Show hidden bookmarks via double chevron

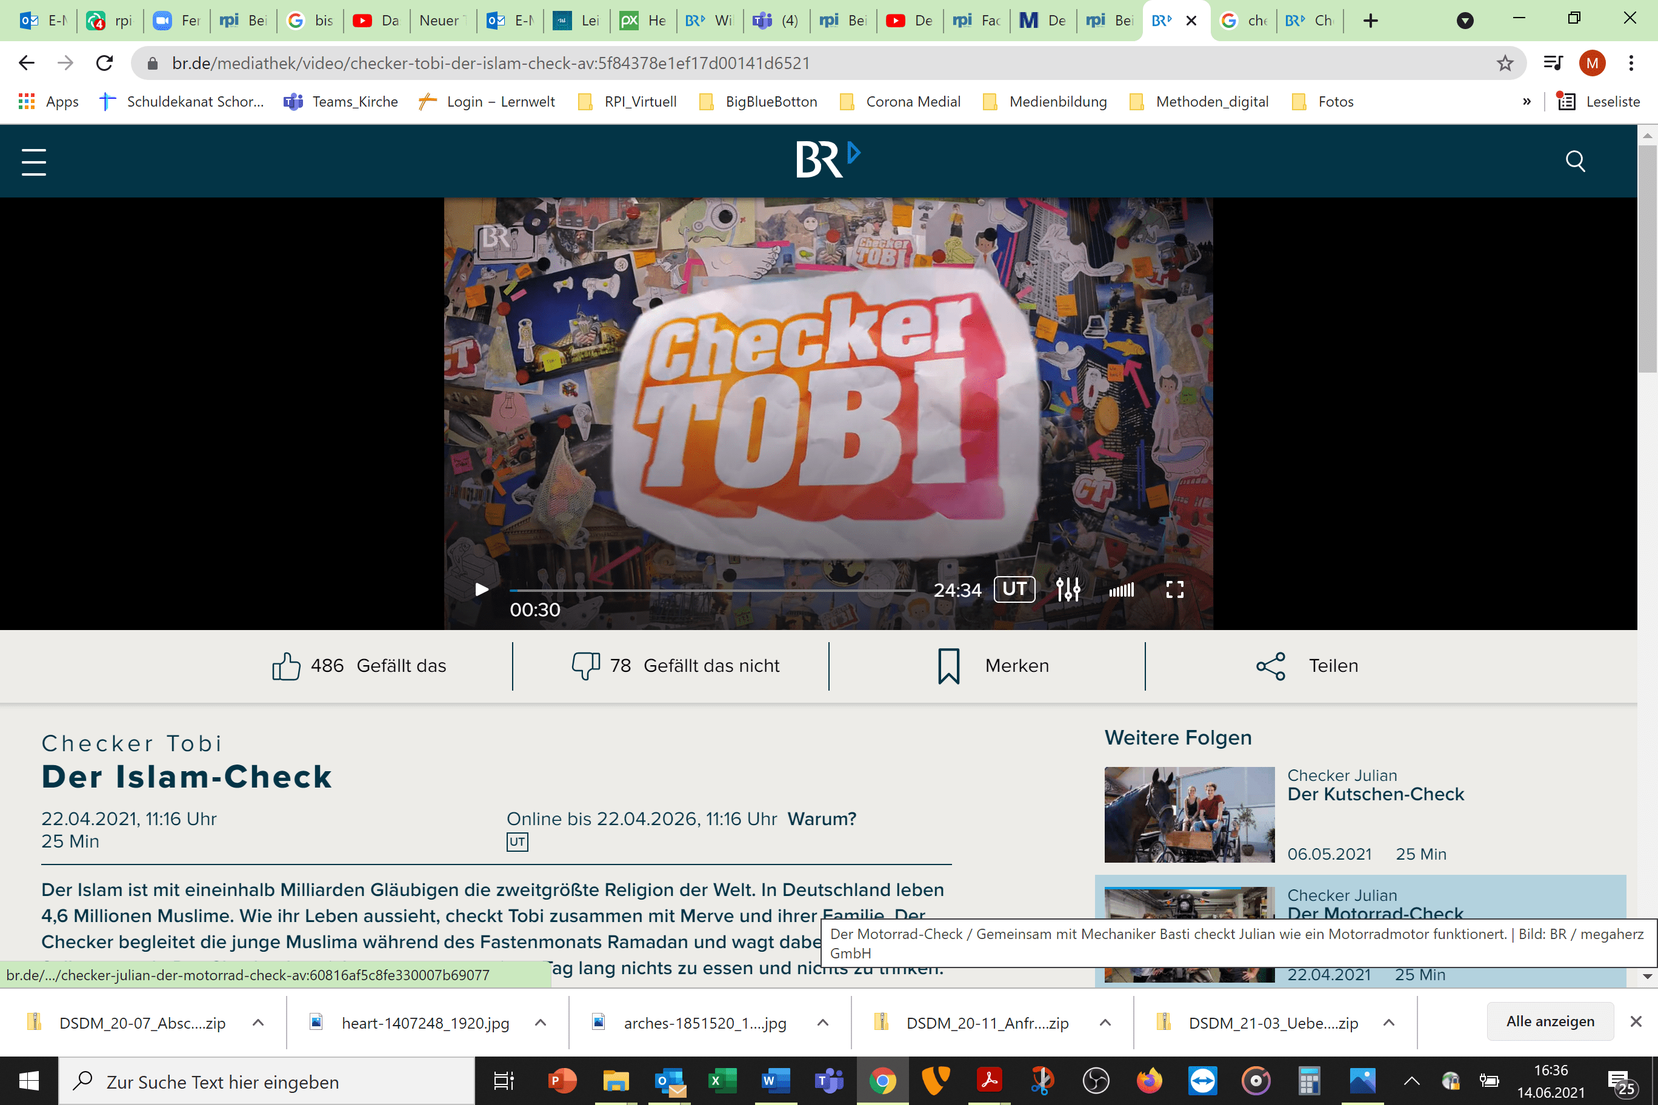point(1526,102)
